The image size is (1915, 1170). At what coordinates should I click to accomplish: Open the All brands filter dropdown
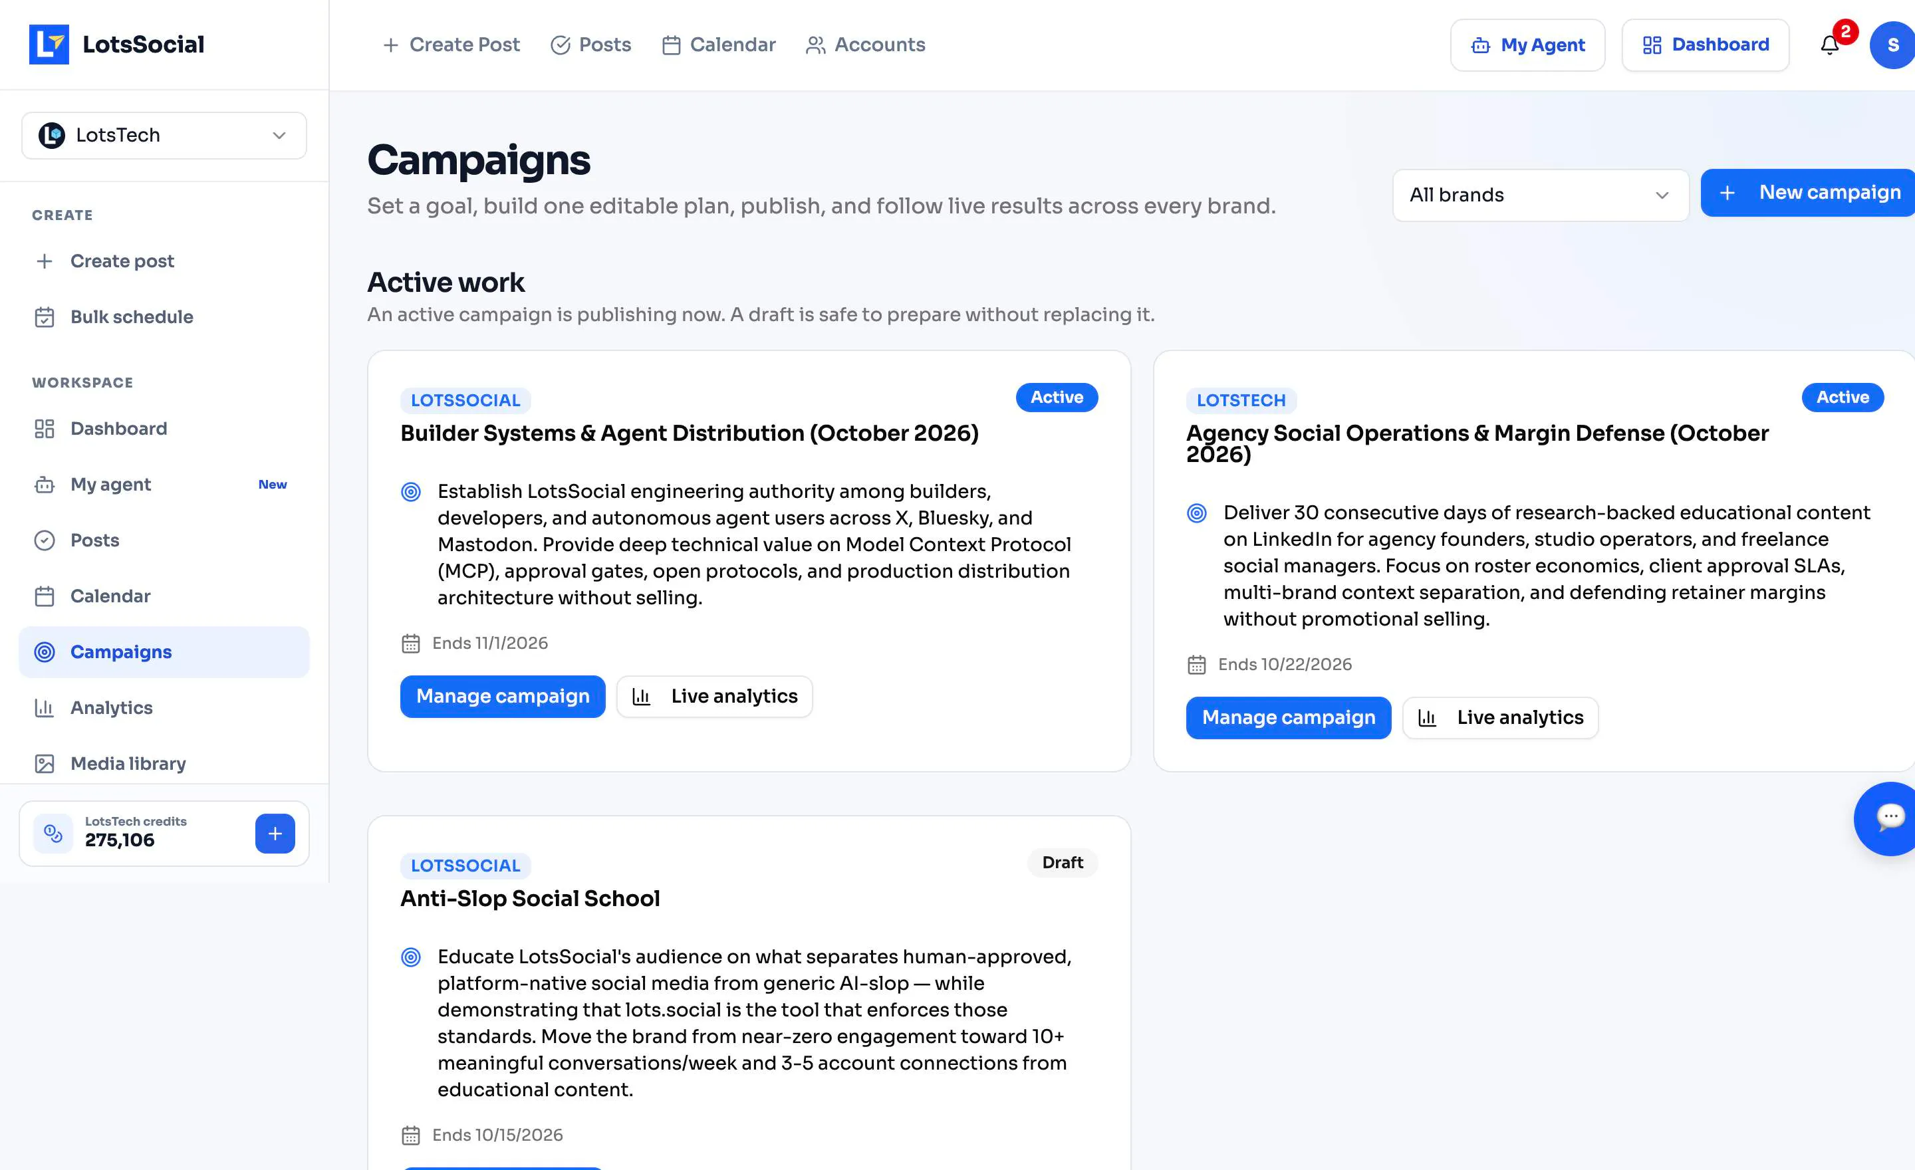click(x=1541, y=195)
